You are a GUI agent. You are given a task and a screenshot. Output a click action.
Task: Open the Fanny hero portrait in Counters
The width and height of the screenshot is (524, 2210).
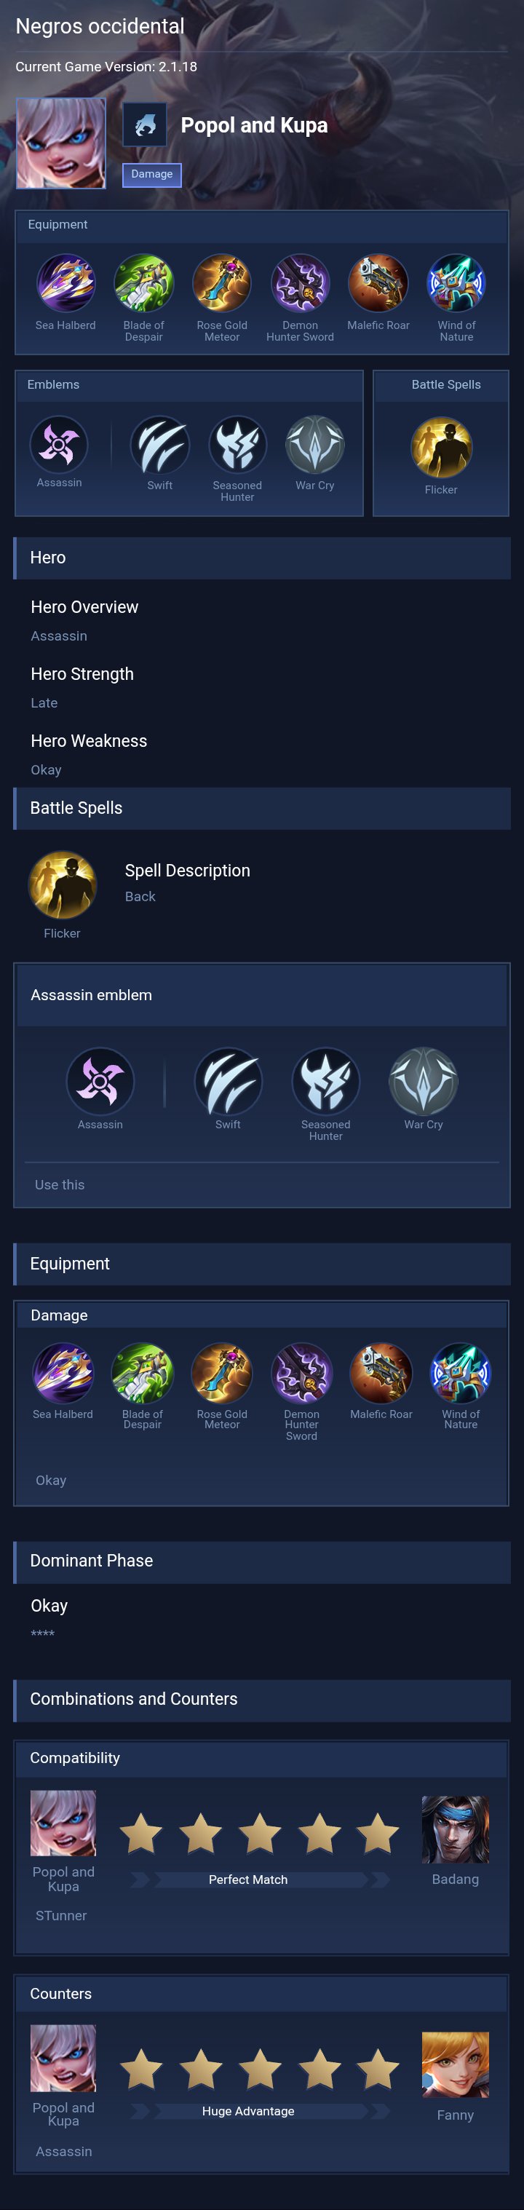coord(456,2065)
